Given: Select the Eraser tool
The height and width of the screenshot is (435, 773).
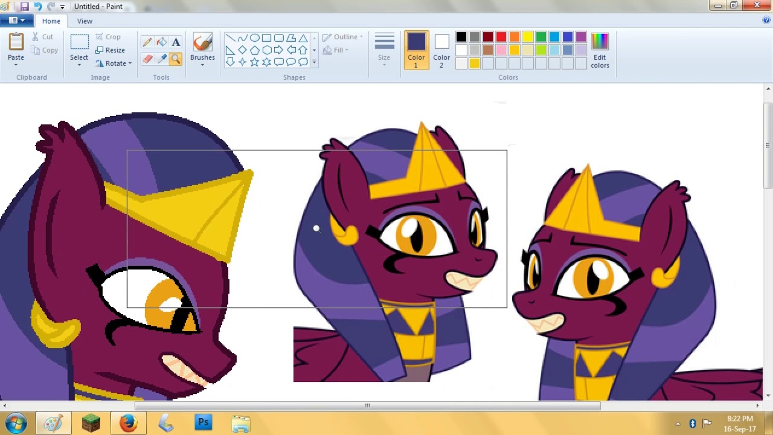Looking at the screenshot, I should click(x=147, y=59).
